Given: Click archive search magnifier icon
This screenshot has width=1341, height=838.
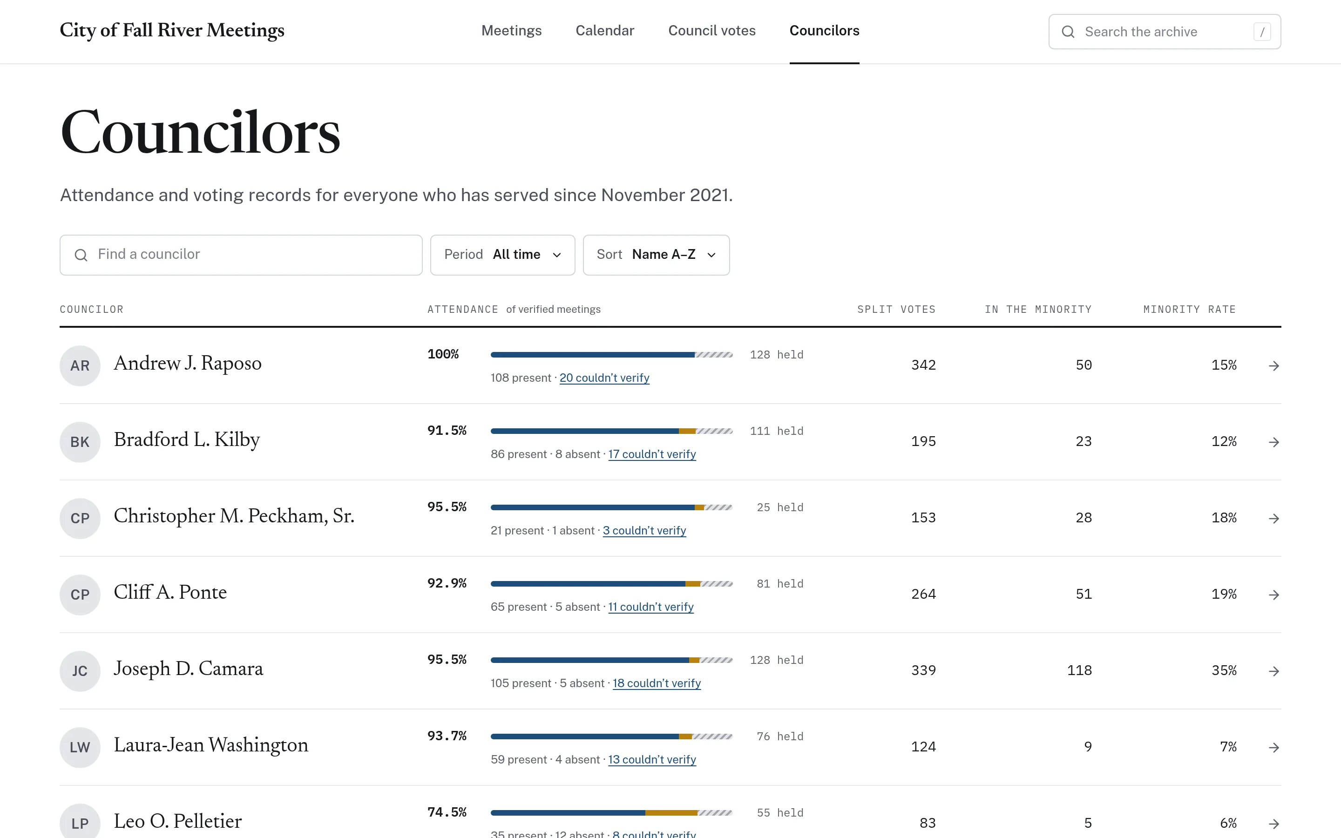Looking at the screenshot, I should point(1068,32).
